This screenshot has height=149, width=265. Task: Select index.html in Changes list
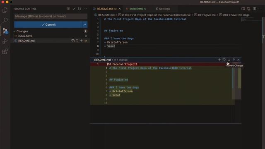51,36
